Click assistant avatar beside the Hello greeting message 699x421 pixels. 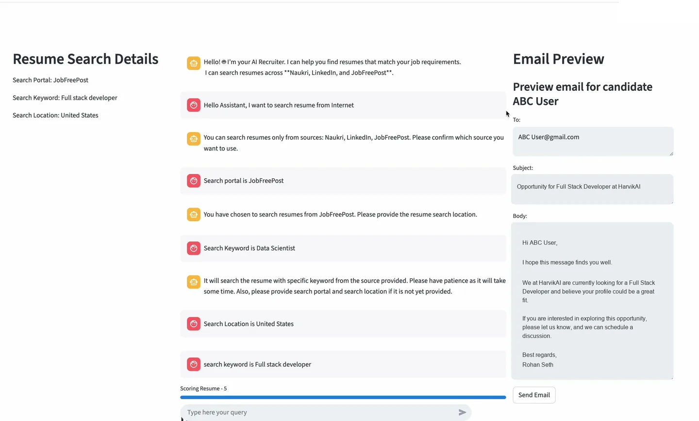pos(194,63)
